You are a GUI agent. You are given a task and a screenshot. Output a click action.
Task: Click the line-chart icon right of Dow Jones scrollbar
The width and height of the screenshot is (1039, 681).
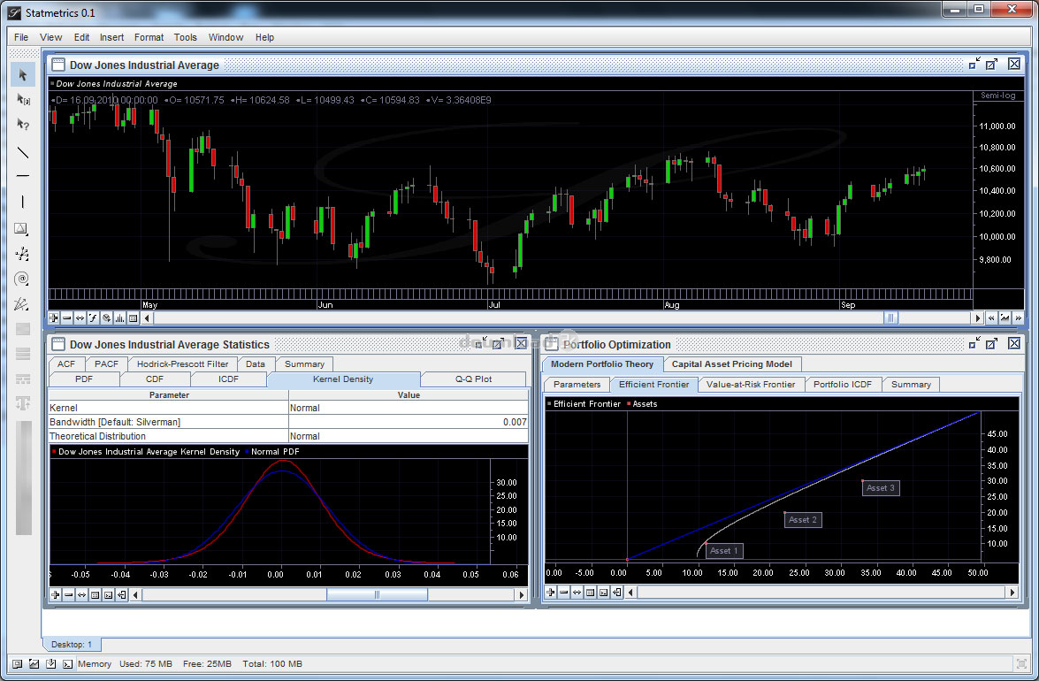coord(1005,318)
